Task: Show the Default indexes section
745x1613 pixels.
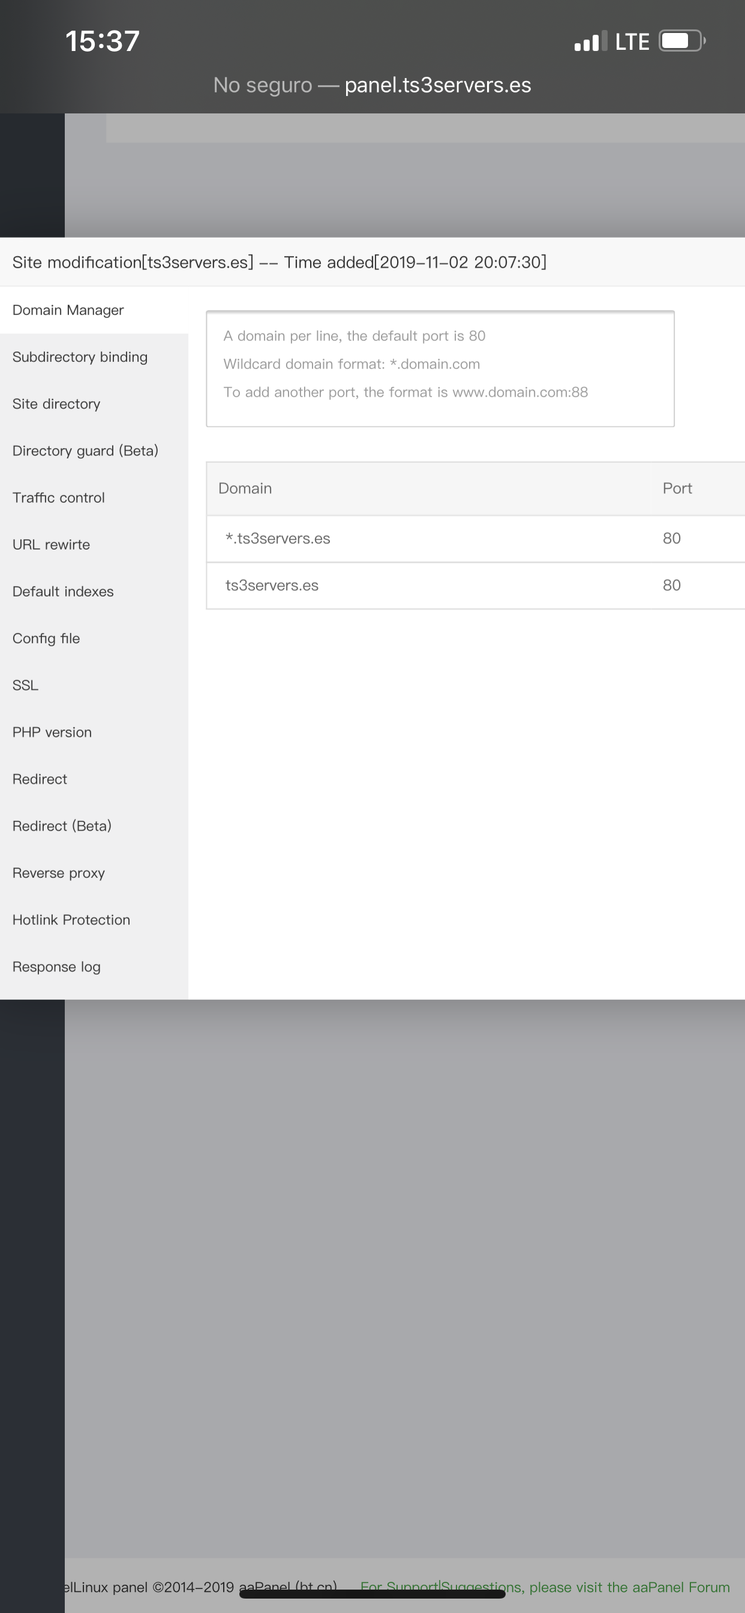Action: click(63, 592)
